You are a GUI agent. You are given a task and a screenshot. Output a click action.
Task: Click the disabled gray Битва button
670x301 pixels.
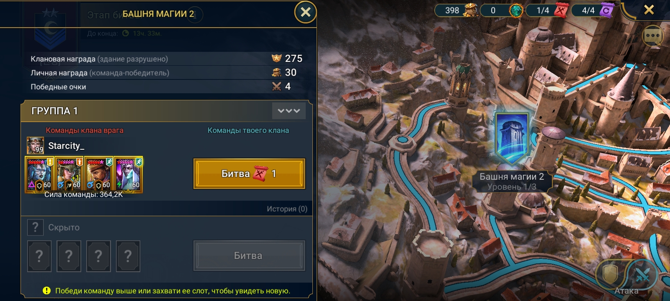pos(249,255)
